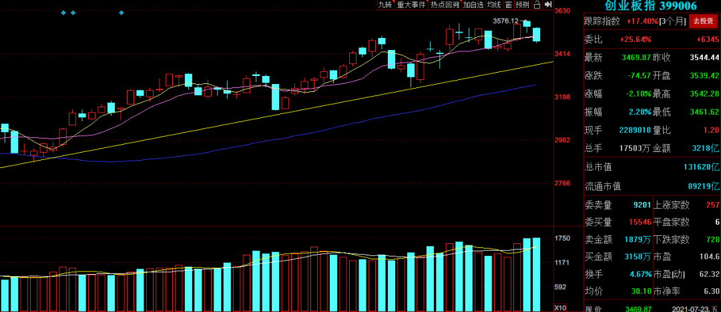Click the 跟踪指数 label
The width and height of the screenshot is (721, 312).
click(602, 21)
